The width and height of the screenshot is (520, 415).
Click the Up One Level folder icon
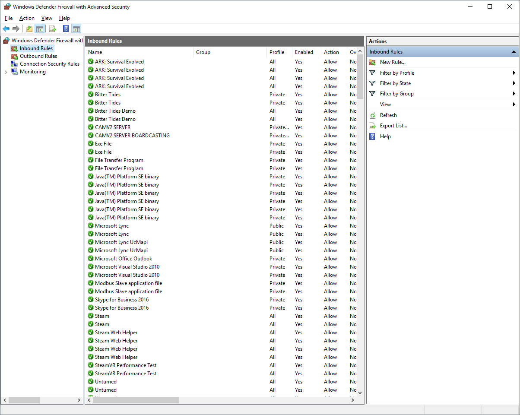(29, 29)
